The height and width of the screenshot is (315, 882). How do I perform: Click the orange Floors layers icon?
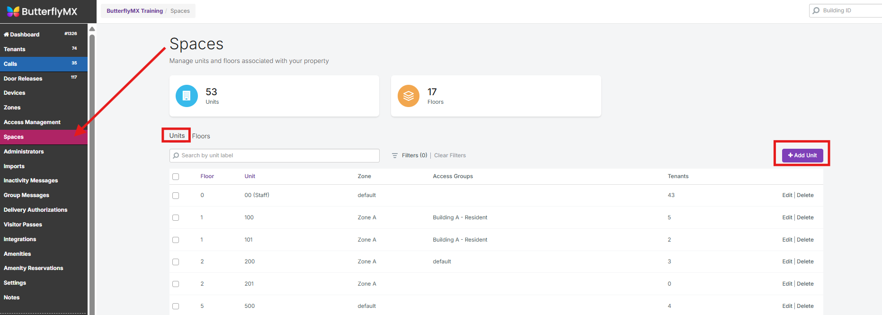408,96
